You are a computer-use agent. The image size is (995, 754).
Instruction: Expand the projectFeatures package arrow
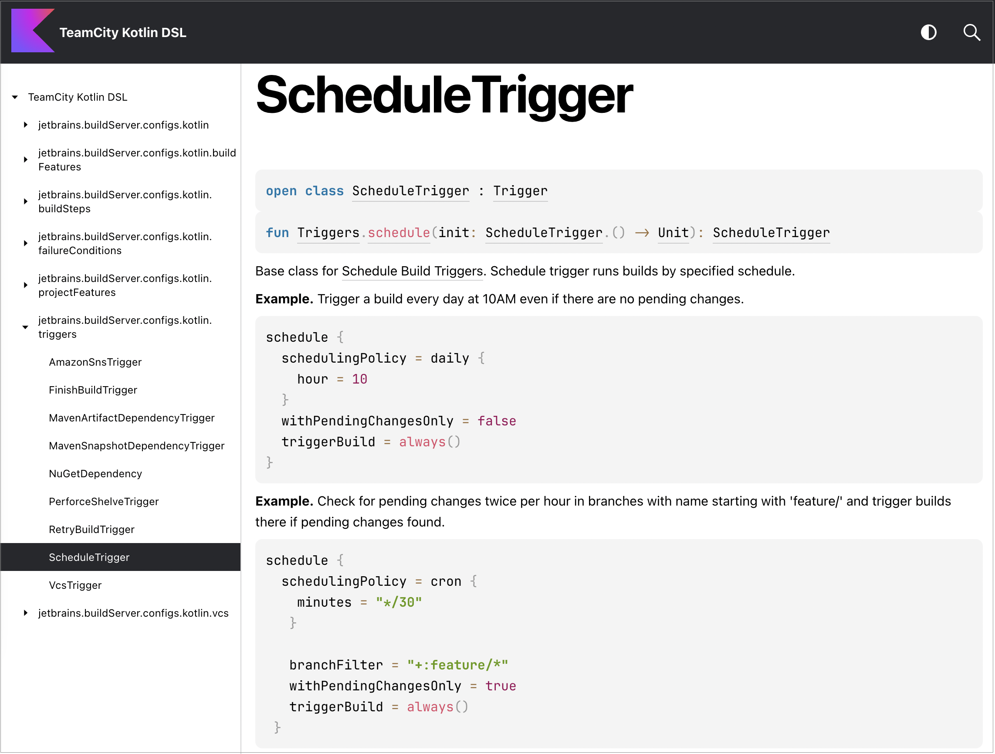coord(26,285)
